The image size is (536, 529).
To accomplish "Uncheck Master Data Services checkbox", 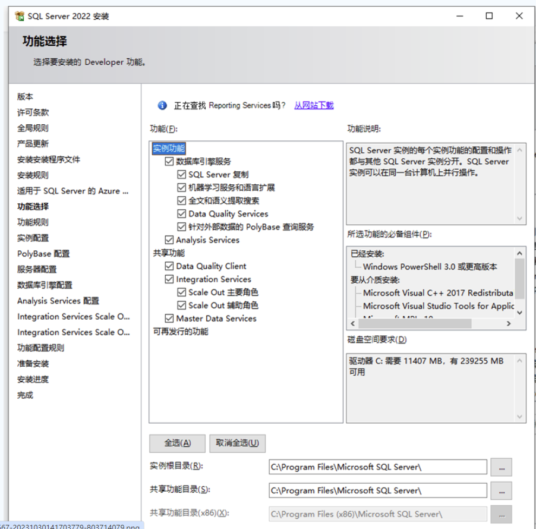I will [x=169, y=319].
